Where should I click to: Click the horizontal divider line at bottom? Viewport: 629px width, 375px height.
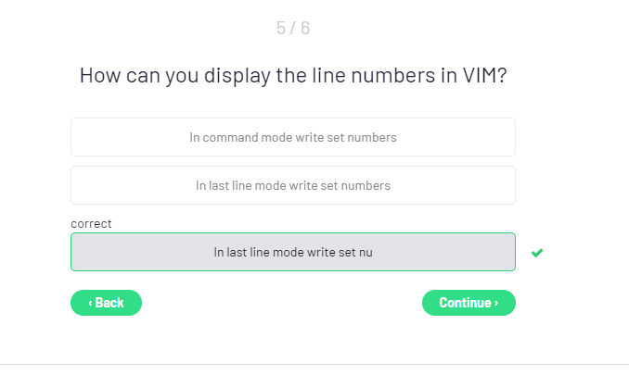coord(314,364)
